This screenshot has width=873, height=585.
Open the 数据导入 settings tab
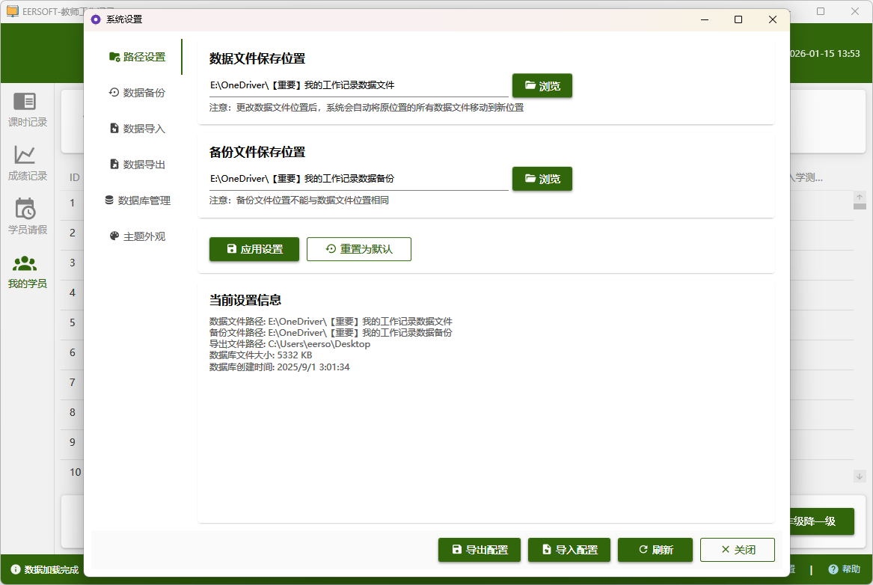[x=136, y=129]
